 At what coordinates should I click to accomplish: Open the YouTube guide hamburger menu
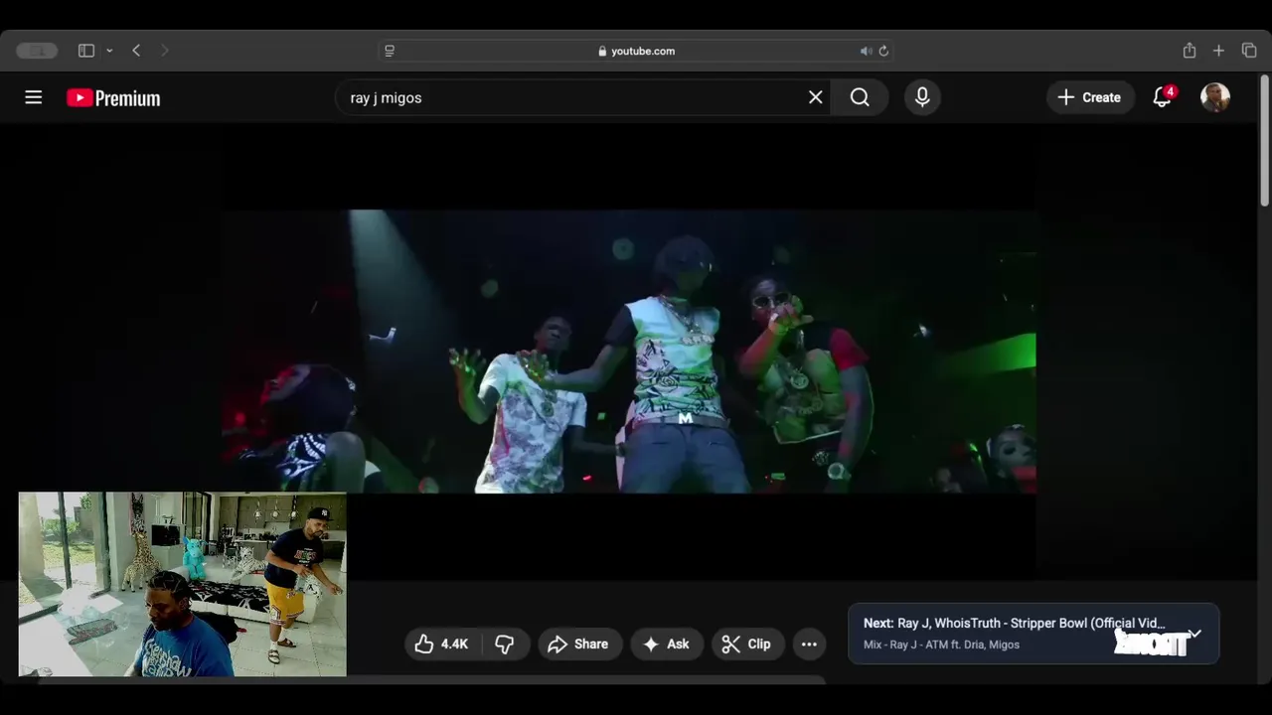34,97
